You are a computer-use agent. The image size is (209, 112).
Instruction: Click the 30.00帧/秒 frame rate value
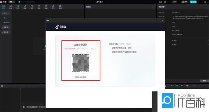176,30
